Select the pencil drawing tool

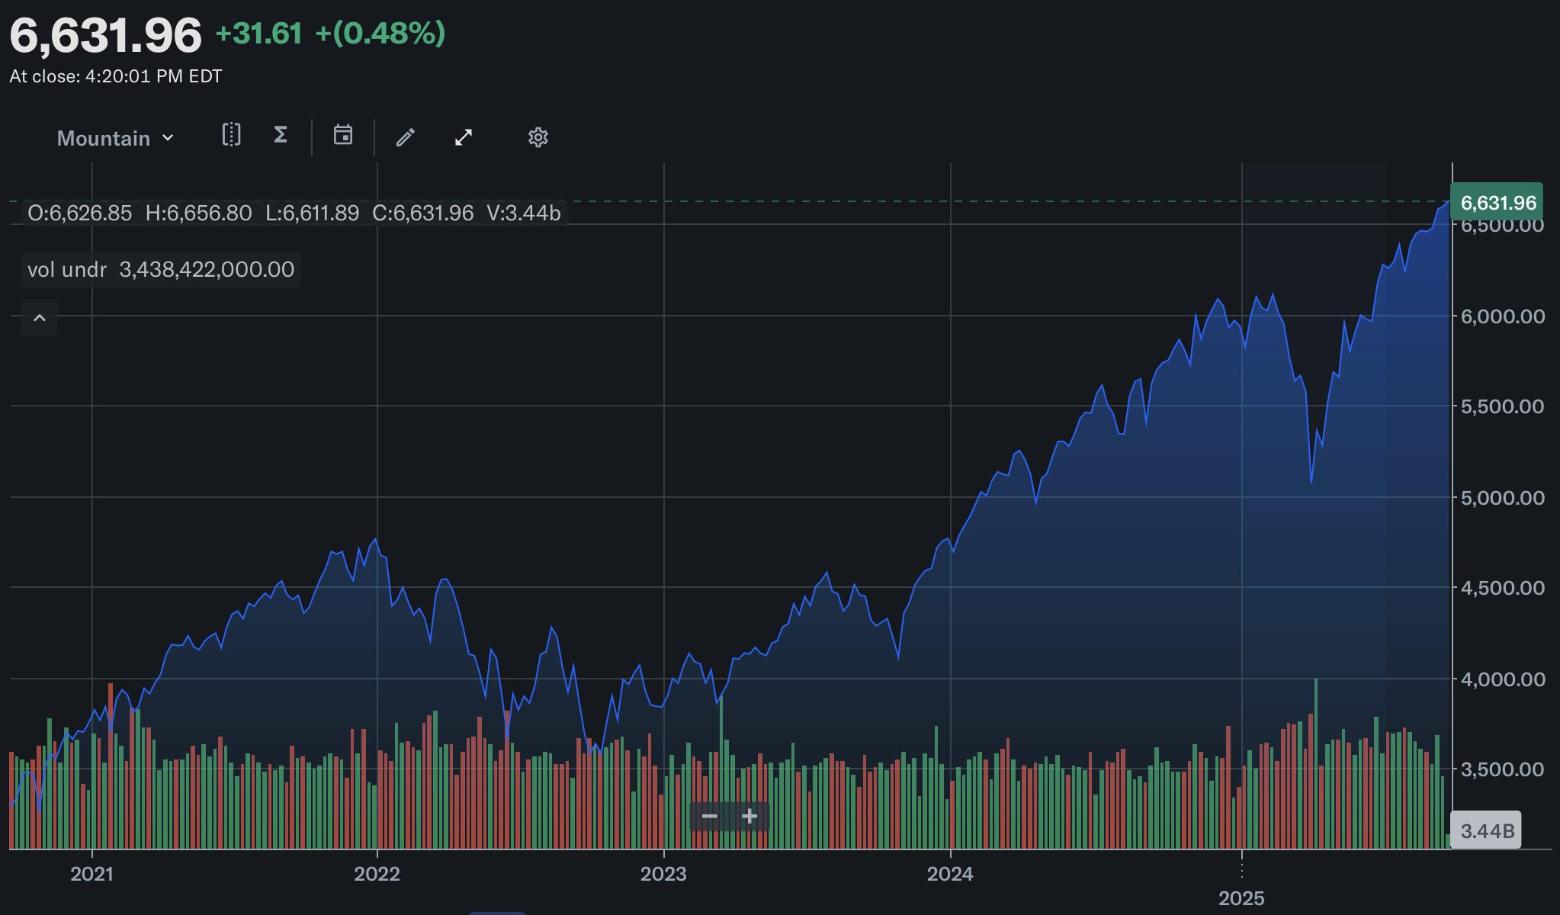click(406, 137)
